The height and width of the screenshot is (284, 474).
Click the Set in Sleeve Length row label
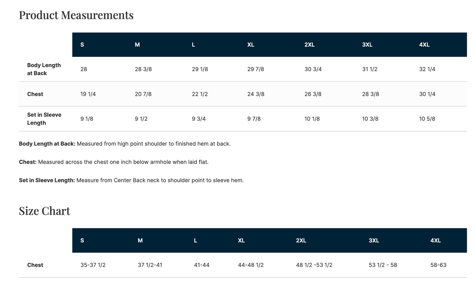pyautogui.click(x=44, y=119)
